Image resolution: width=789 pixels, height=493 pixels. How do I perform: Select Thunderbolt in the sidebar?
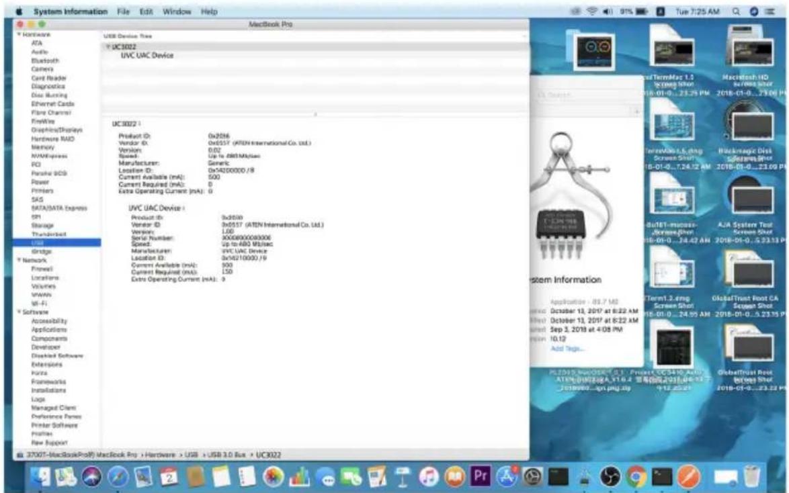click(49, 234)
